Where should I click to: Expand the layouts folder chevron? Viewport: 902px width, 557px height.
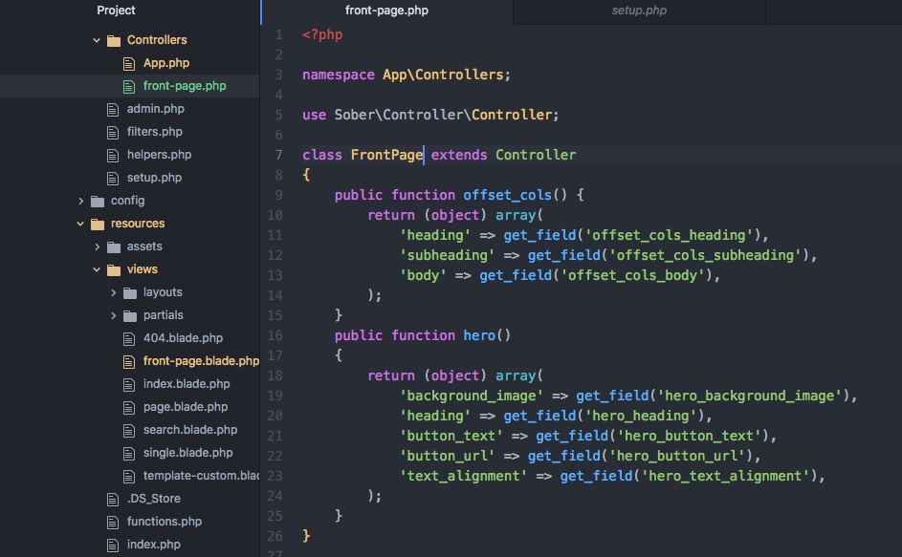[113, 292]
